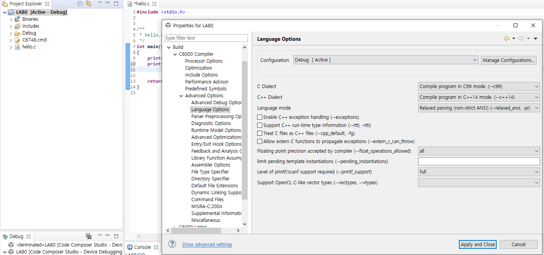This screenshot has width=544, height=255.
Task: Click the forward arrow in Properties dialog header
Action: tap(521, 38)
